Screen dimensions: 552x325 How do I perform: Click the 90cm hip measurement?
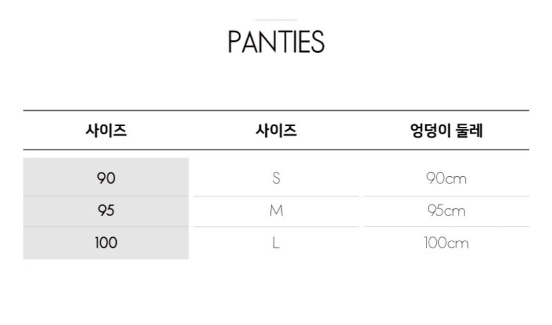click(x=446, y=178)
